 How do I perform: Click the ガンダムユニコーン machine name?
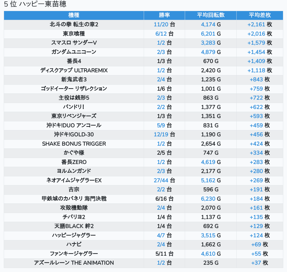(74, 52)
